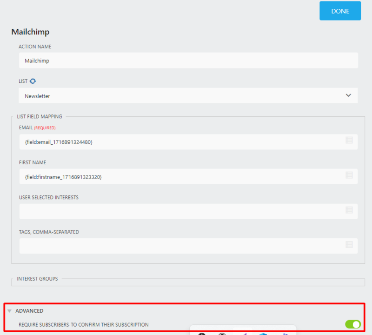Open the field picker for User Selected Interests
The width and height of the screenshot is (372, 335).
point(349,210)
